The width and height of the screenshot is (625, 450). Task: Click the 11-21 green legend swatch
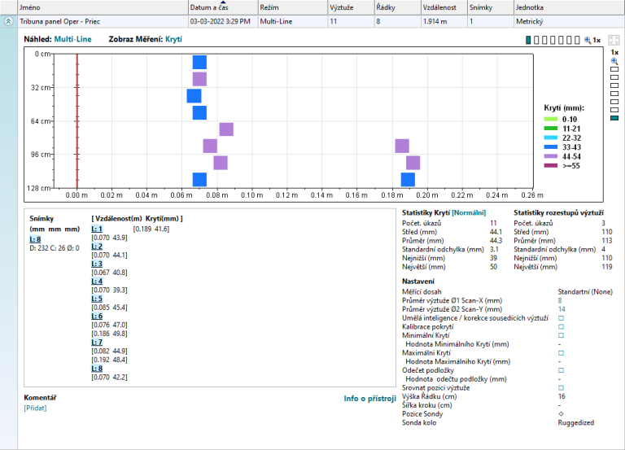551,129
